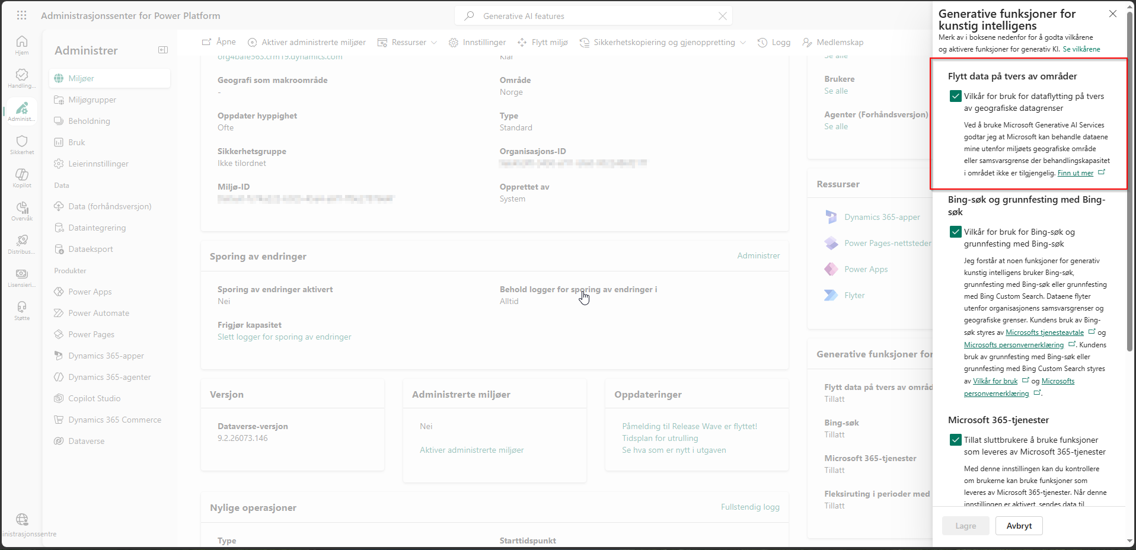Open Fullstendig logg link
This screenshot has width=1136, height=550.
point(750,507)
